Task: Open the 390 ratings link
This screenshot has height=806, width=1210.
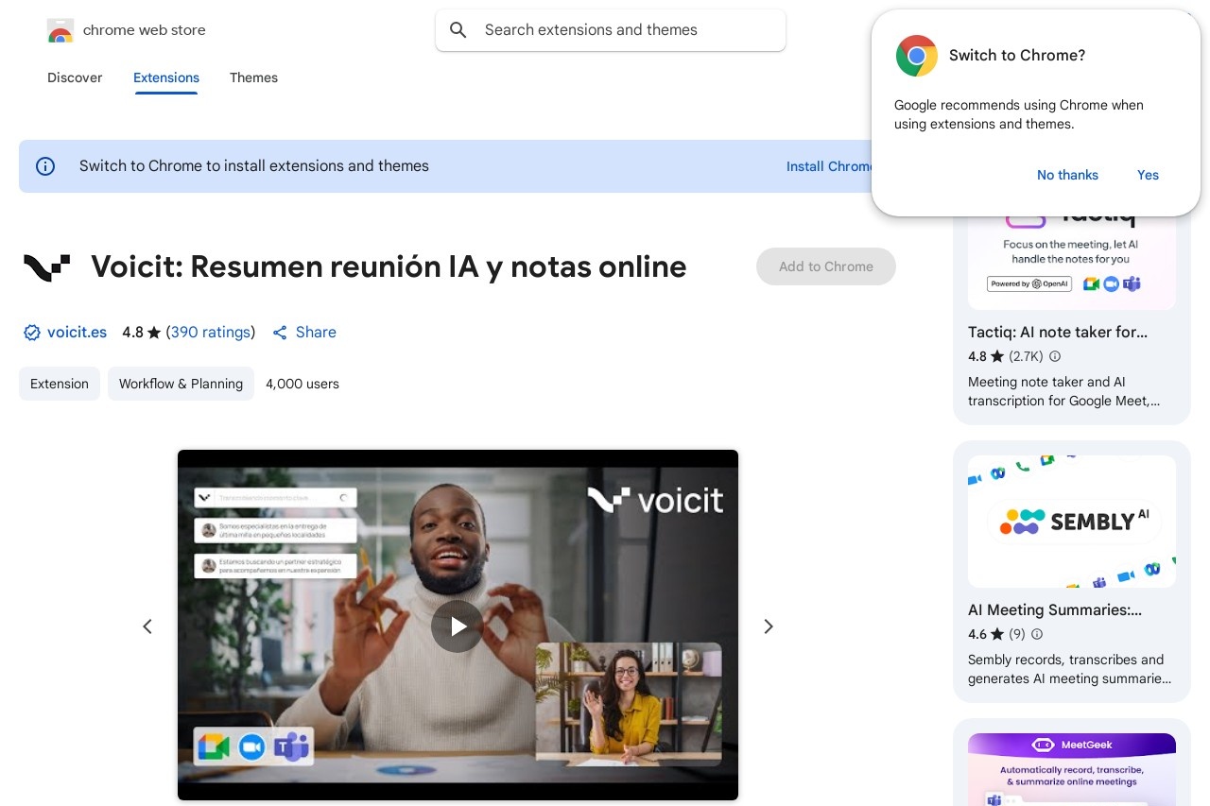Action: 211,333
